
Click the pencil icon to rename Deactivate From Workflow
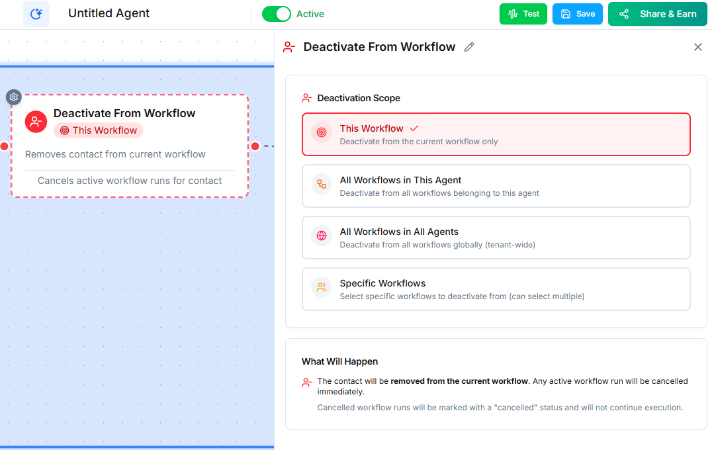click(469, 47)
